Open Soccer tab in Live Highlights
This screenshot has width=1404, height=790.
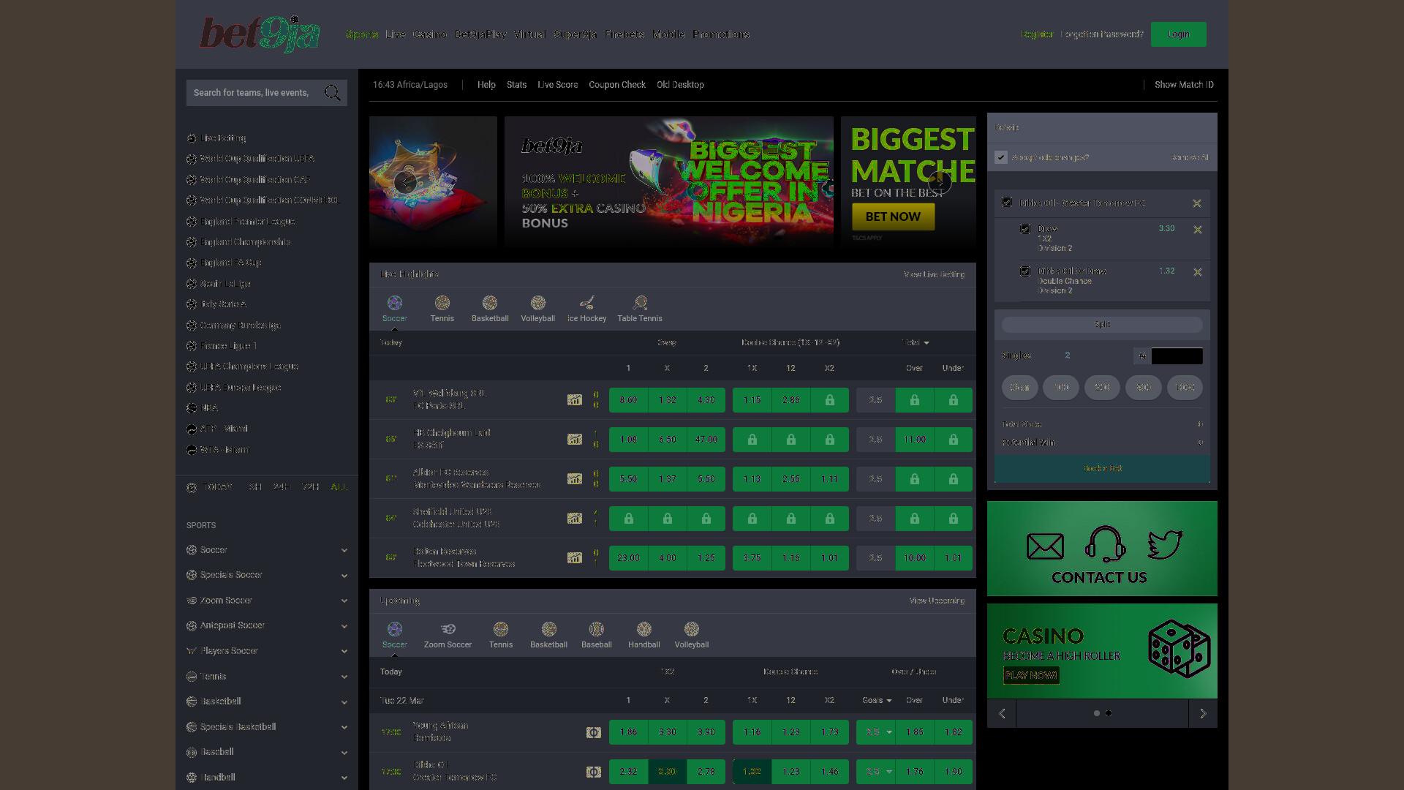(x=394, y=309)
